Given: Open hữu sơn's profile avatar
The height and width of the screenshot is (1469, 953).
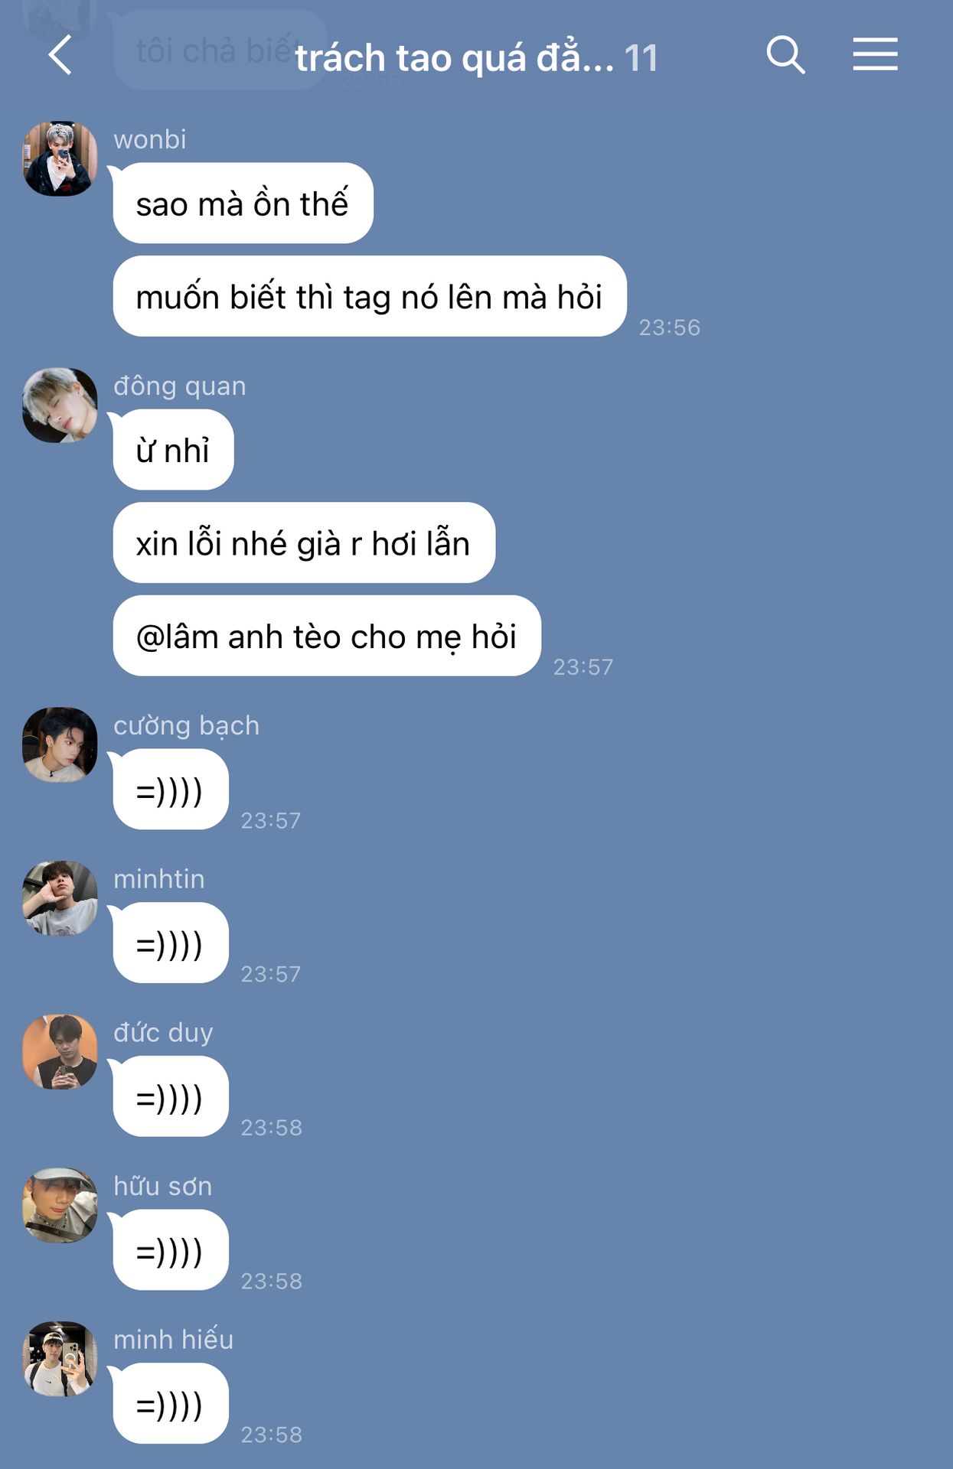Looking at the screenshot, I should (x=60, y=1205).
